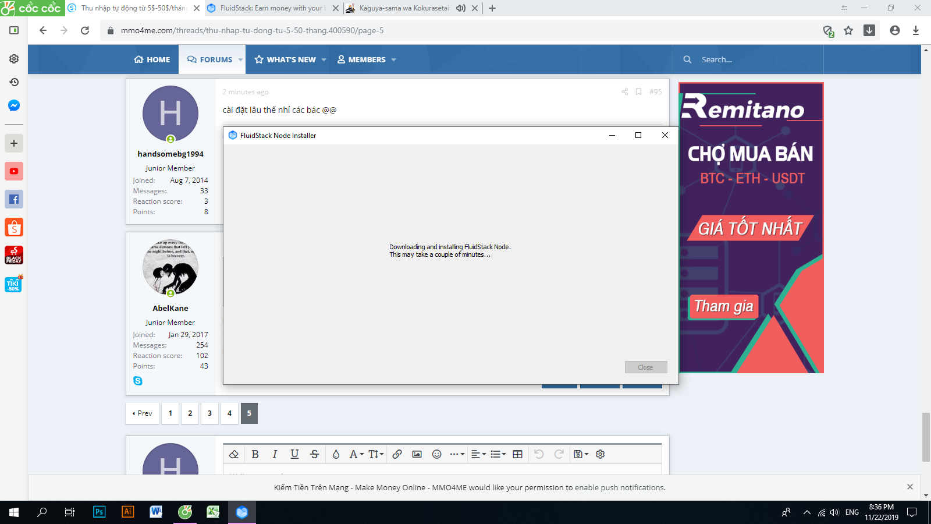931x524 pixels.
Task: Open the font family dropdown
Action: click(x=356, y=454)
